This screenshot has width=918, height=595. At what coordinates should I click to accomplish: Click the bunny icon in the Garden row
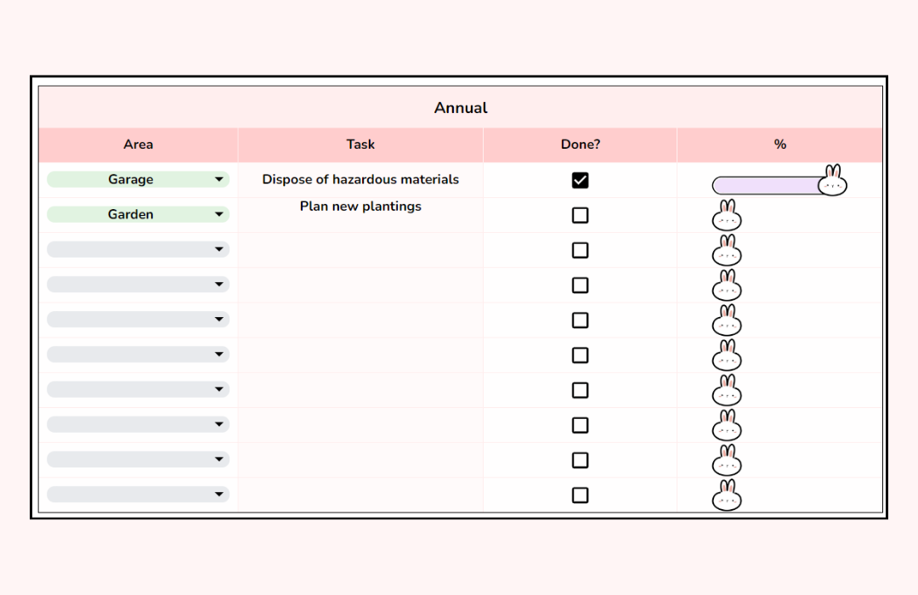pos(727,218)
